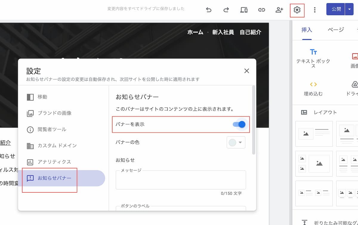358x225 pixels.
Task: Open the device preview icon
Action: (244, 10)
